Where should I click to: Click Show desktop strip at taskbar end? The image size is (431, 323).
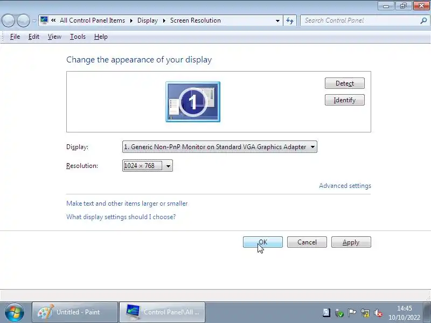[427, 313]
